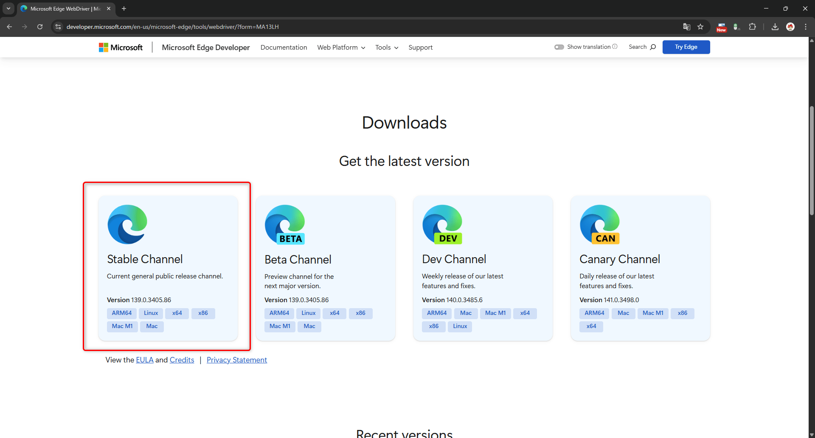Download Dev Channel Mac M1 driver
The image size is (815, 438).
495,313
